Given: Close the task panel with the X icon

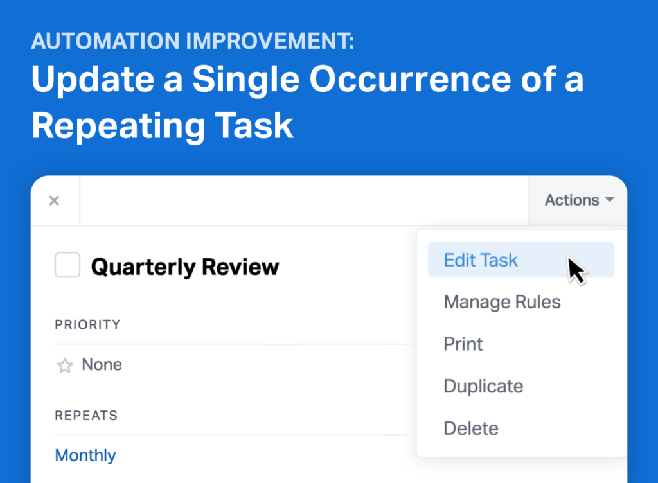Looking at the screenshot, I should point(55,200).
